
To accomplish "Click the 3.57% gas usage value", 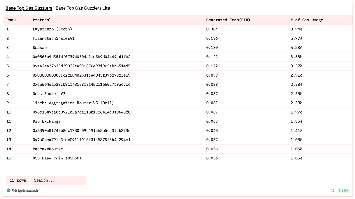I will tap(296, 66).
